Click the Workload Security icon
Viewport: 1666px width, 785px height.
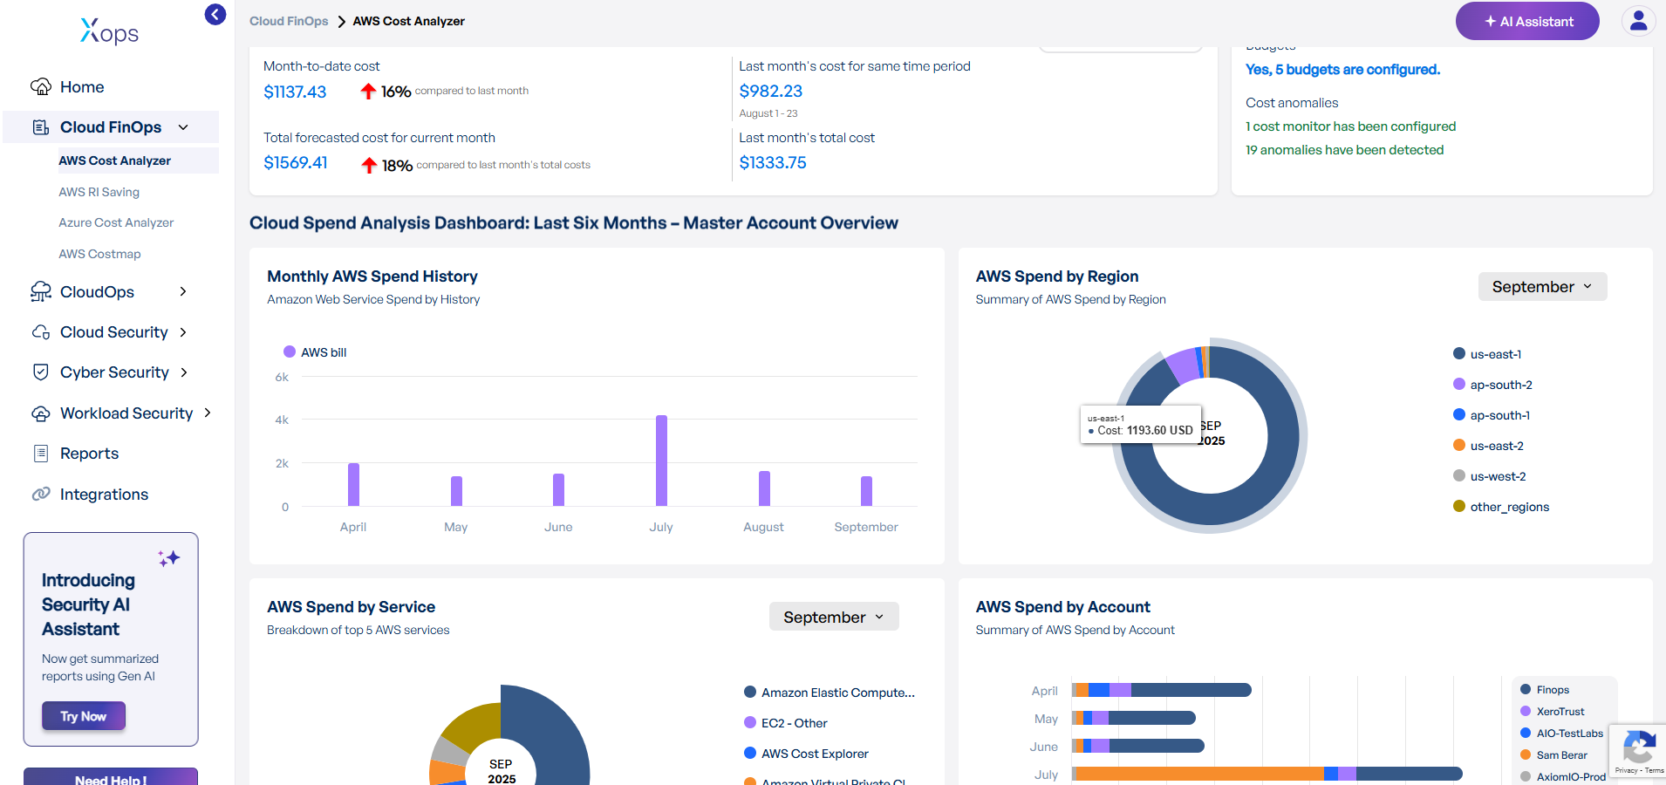41,413
